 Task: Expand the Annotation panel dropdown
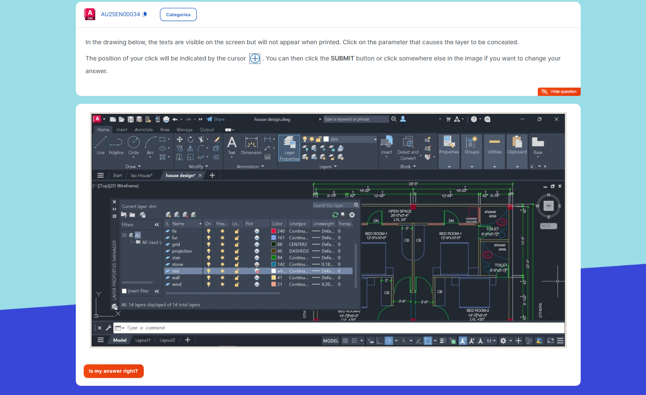click(250, 166)
